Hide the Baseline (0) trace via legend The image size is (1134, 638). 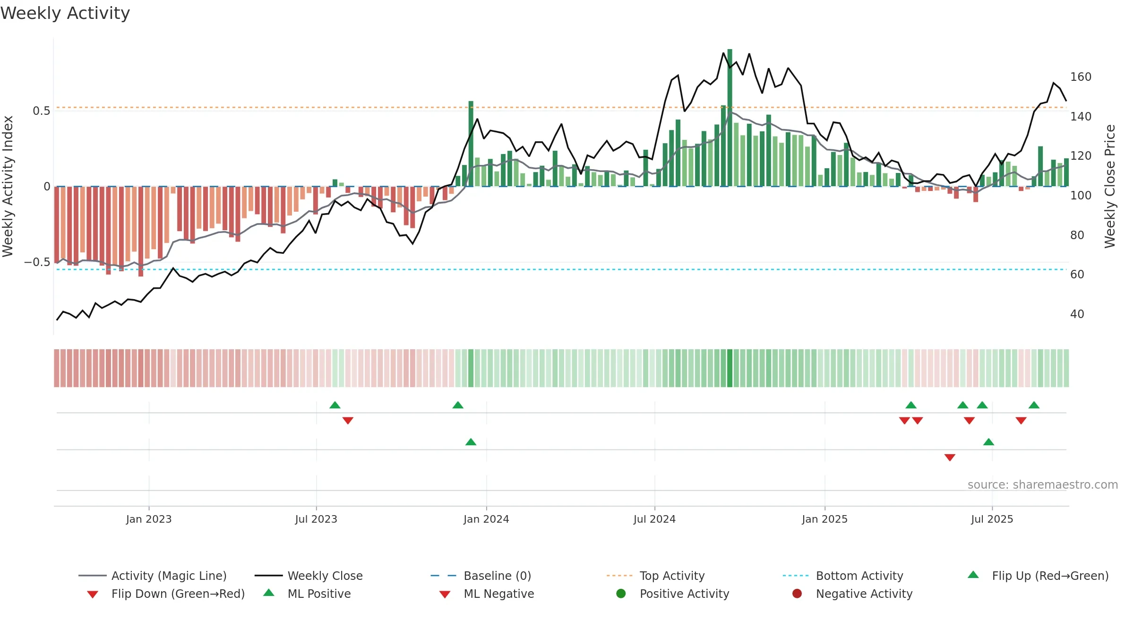[x=481, y=576]
